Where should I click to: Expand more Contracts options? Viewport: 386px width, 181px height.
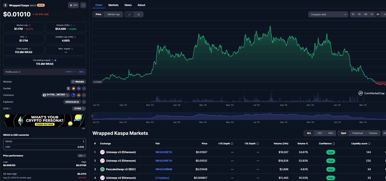[x=84, y=95]
